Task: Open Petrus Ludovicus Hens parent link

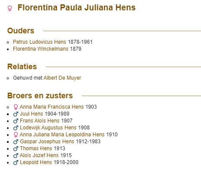Action: tap(39, 42)
